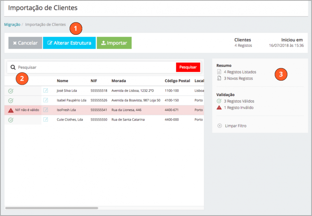Filter by 3 Registos Válidos
Viewport: 312px width, 216px height.
239,101
